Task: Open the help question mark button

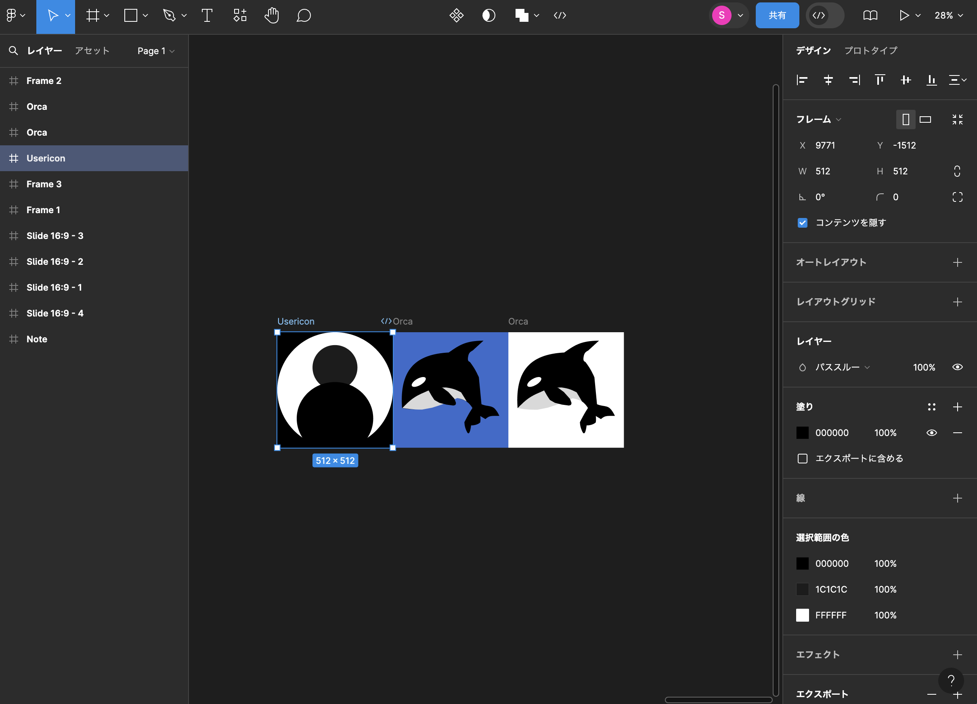Action: click(951, 680)
